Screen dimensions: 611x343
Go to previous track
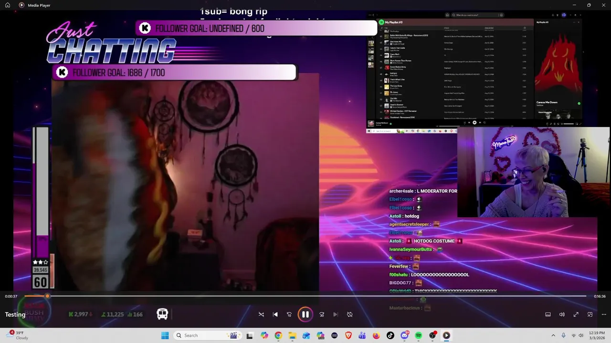[x=275, y=314]
